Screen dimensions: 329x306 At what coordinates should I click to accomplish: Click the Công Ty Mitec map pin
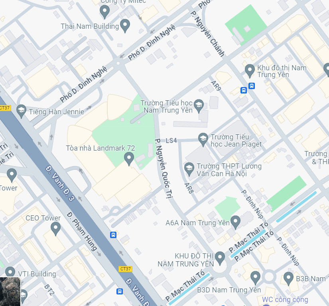[x=104, y=12]
